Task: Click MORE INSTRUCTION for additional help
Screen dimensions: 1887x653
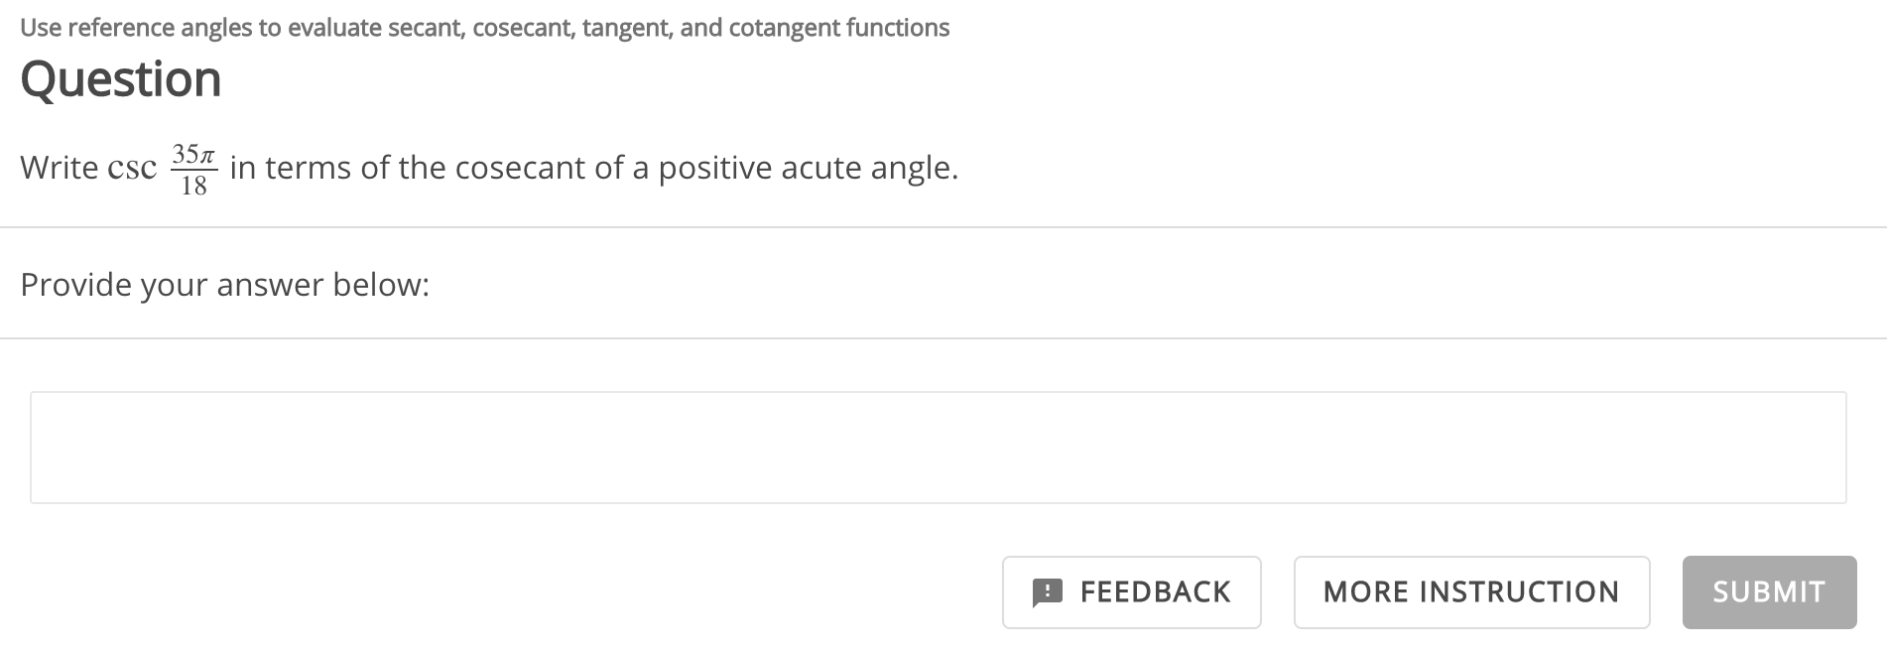Action: 1470,591
